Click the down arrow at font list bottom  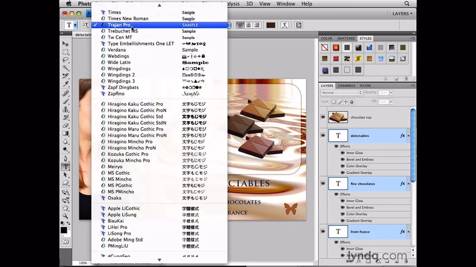[x=159, y=260]
